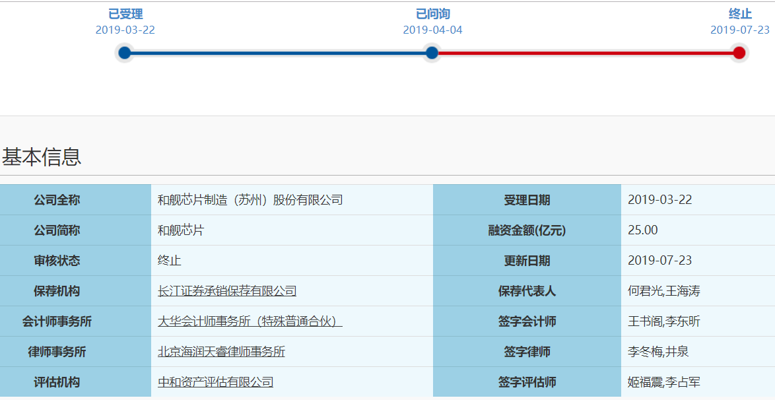Click date 2019-03-22 under 已受理
The image size is (775, 400).
tap(125, 30)
